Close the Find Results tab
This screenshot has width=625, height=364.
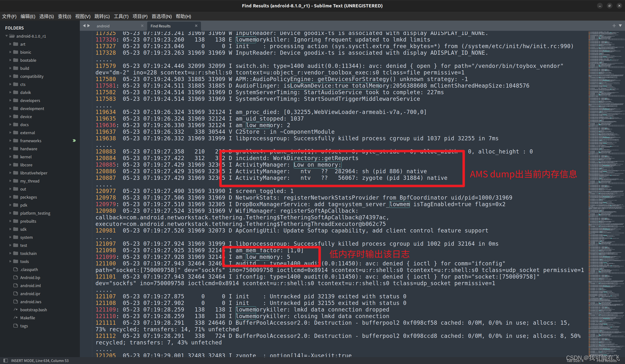point(196,26)
